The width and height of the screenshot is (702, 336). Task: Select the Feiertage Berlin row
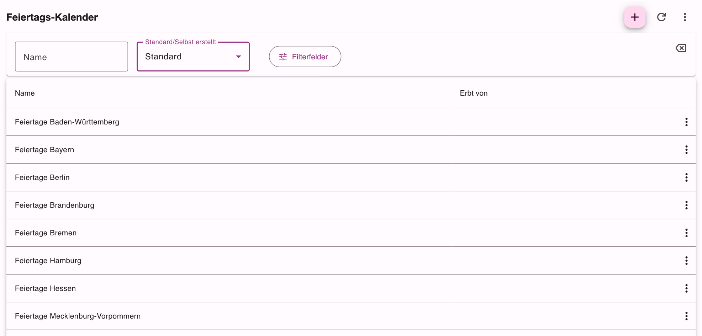[x=351, y=177]
